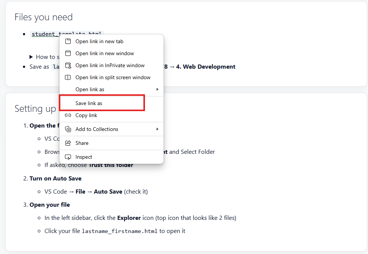Viewport: 368px width, 254px height.
Task: Select the InPrivate window icon
Action: 68,65
